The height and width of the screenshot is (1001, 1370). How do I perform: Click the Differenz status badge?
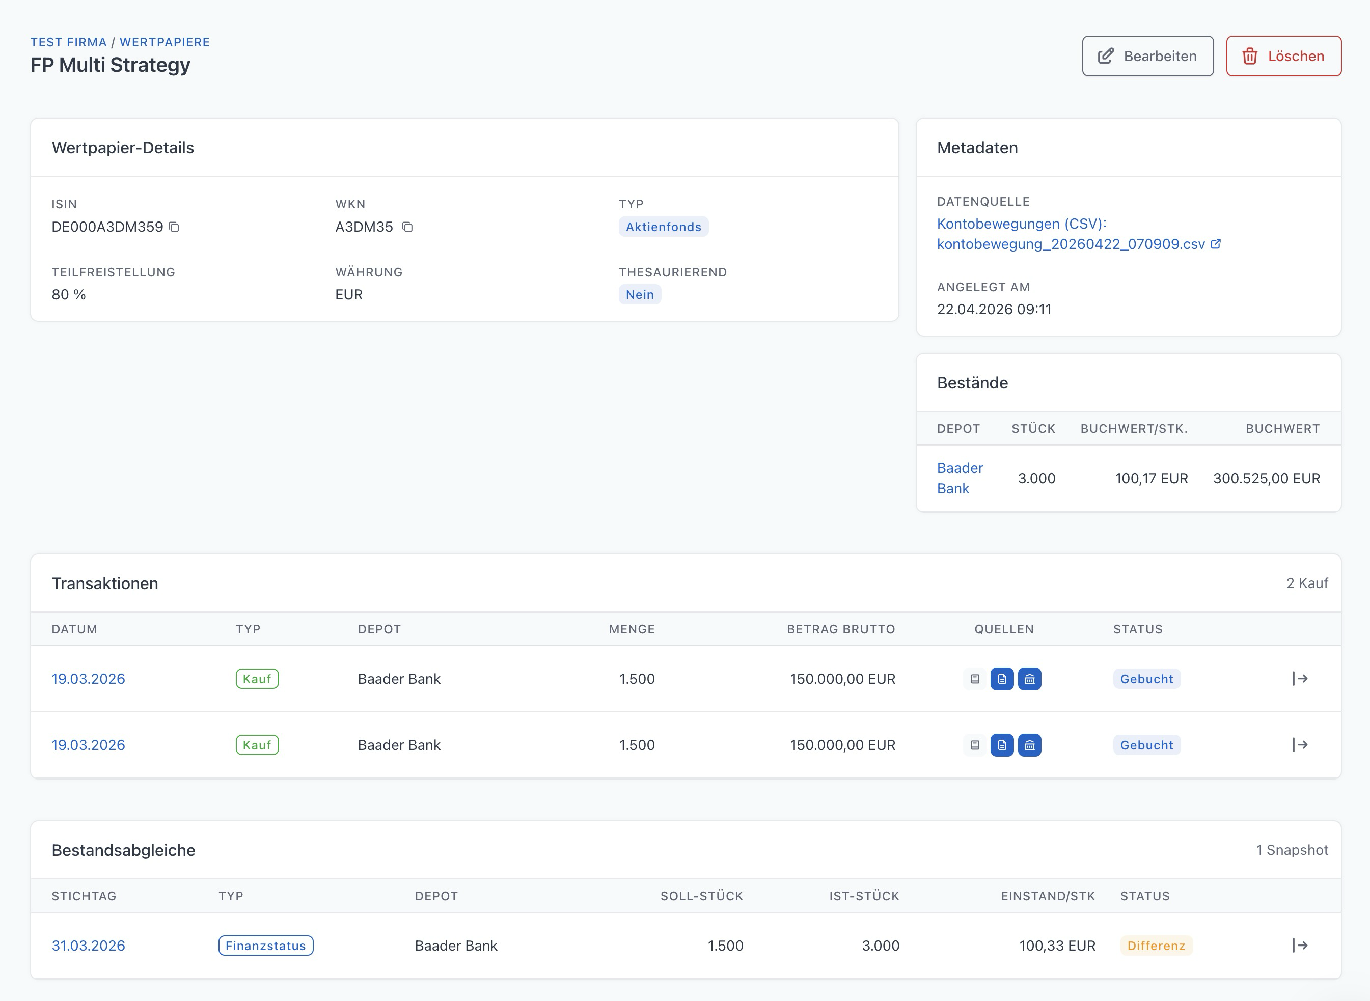tap(1156, 946)
